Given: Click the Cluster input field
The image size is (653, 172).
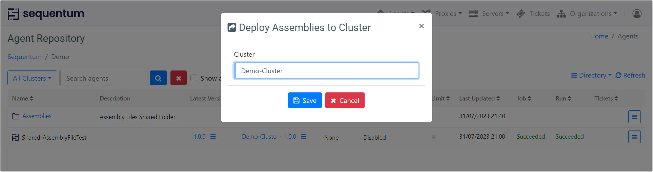Looking at the screenshot, I should click(x=326, y=71).
